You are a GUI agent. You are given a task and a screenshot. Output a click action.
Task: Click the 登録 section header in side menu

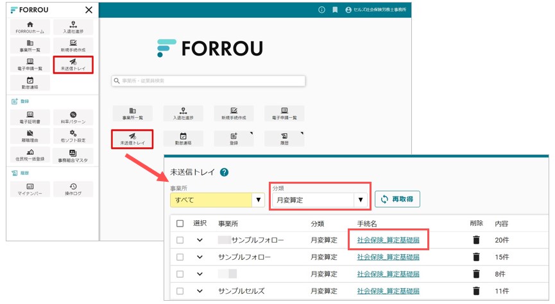pos(20,101)
